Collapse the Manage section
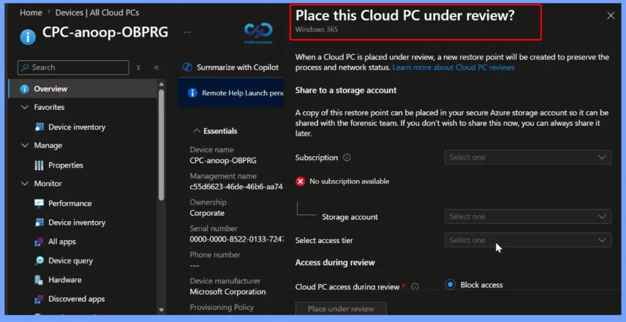The width and height of the screenshot is (626, 322). click(x=24, y=145)
